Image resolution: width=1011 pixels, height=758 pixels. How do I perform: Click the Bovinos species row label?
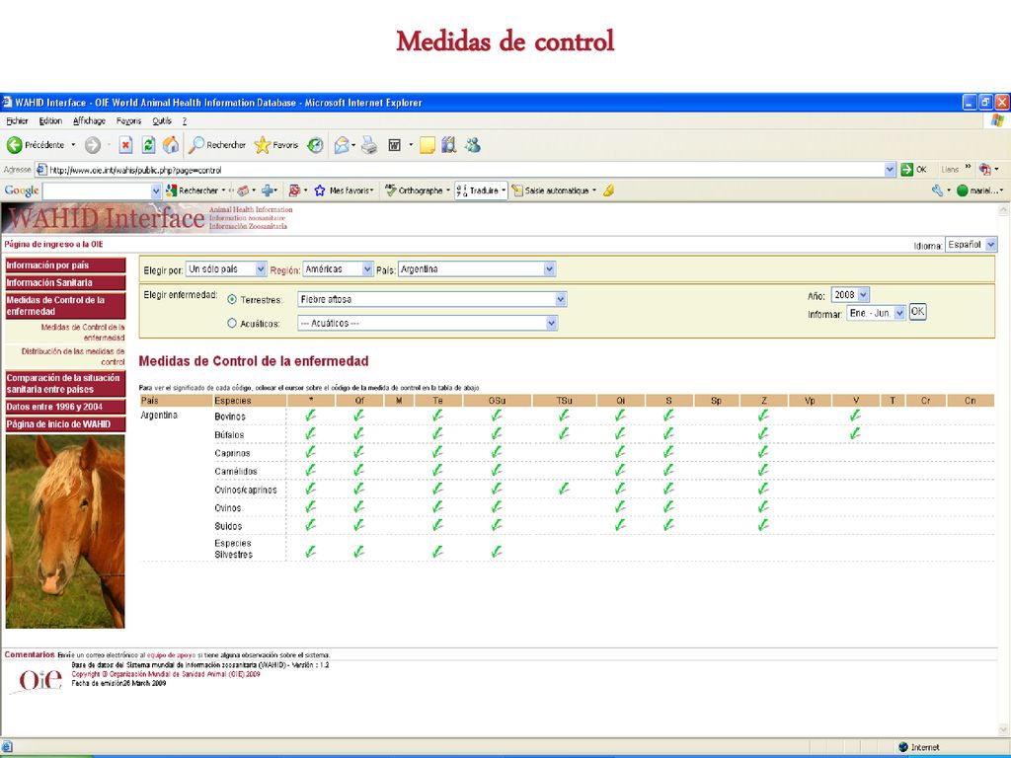coord(230,417)
